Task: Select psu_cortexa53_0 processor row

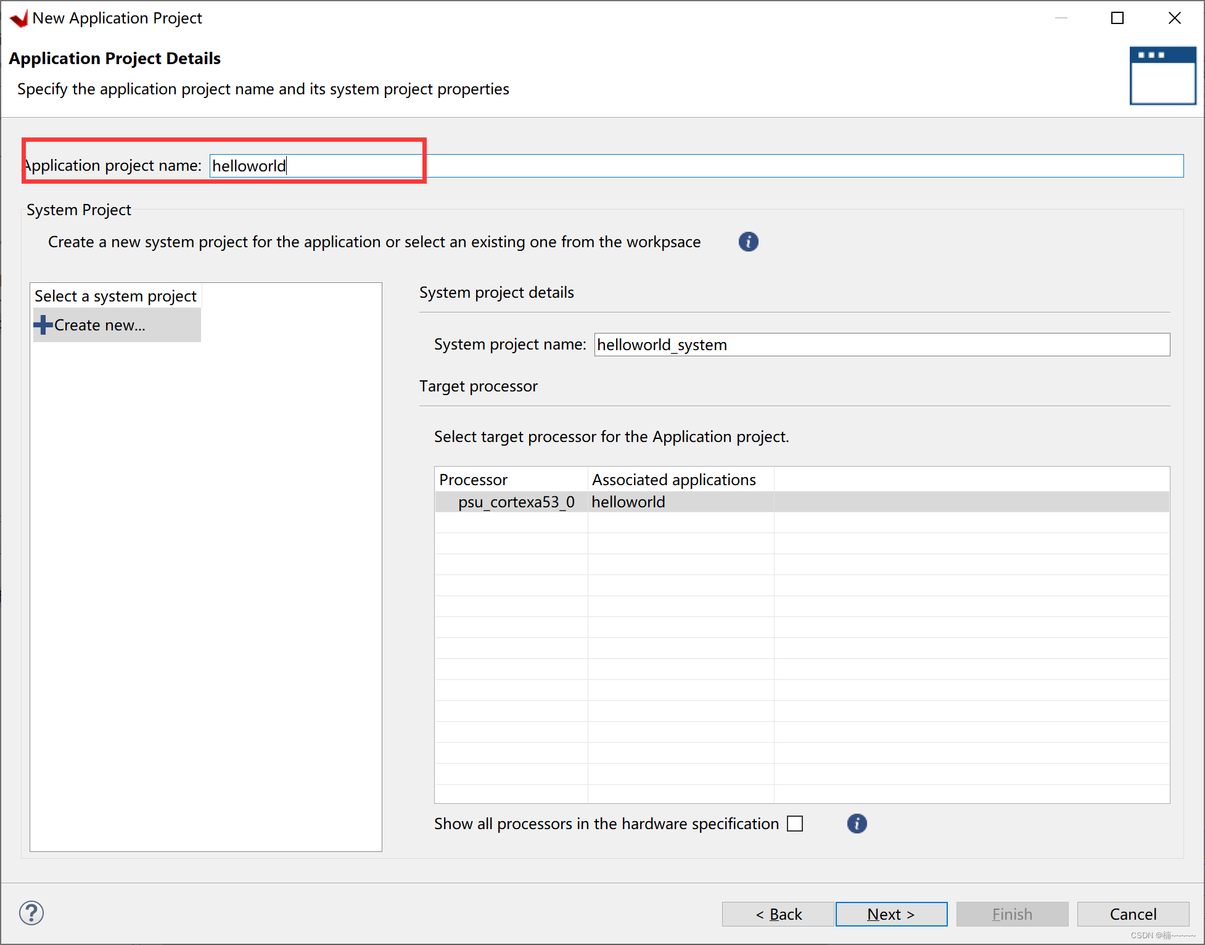Action: pyautogui.click(x=516, y=502)
